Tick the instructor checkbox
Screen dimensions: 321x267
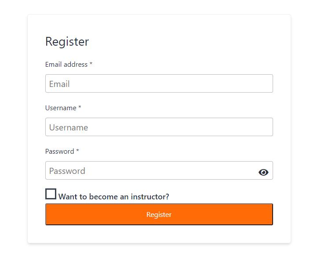coord(51,194)
